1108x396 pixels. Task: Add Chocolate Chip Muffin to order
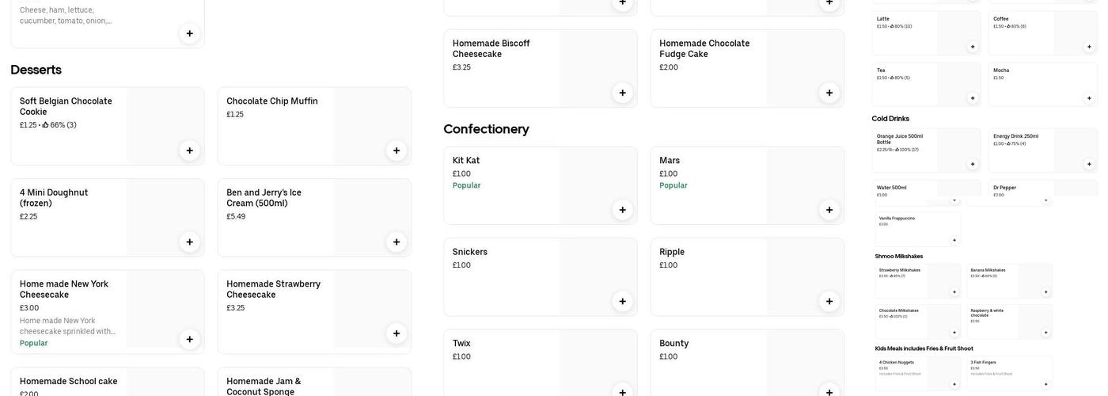coord(397,150)
